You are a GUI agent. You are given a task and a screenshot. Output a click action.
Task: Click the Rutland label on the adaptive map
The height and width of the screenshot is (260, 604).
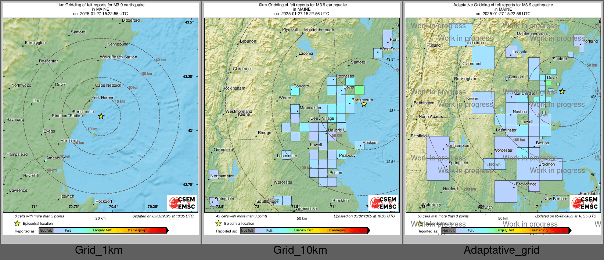pyautogui.click(x=434, y=45)
